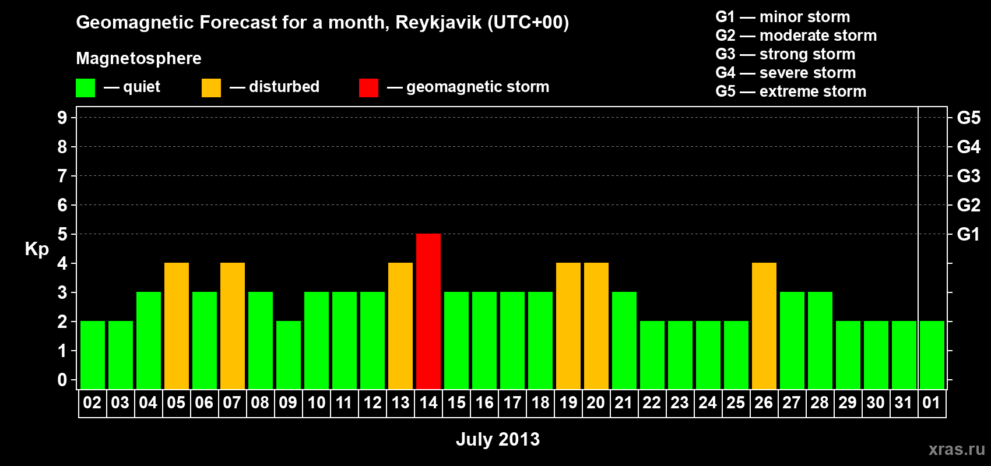The image size is (991, 466).
Task: Click the G4 label on right axis
Action: tap(968, 147)
